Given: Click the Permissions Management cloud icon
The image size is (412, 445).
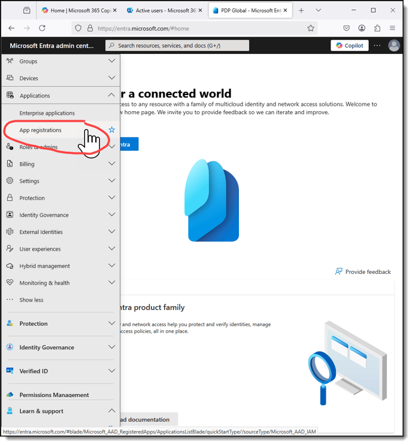Looking at the screenshot, I should tap(10, 395).
